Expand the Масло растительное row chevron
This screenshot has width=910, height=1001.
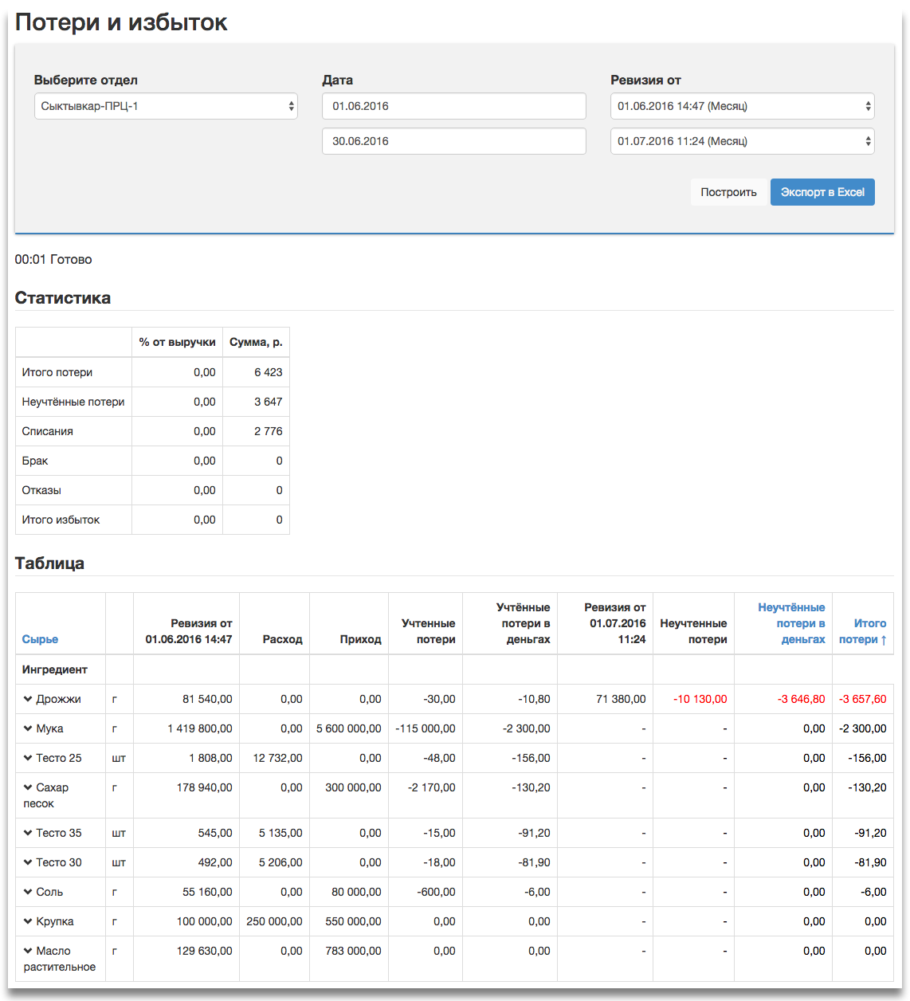(28, 951)
